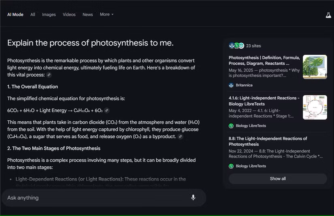Click 'Light-Dependent Reactions (or Light Reactions)' bullet
Viewport: 334px width, 216px height.
point(69,179)
